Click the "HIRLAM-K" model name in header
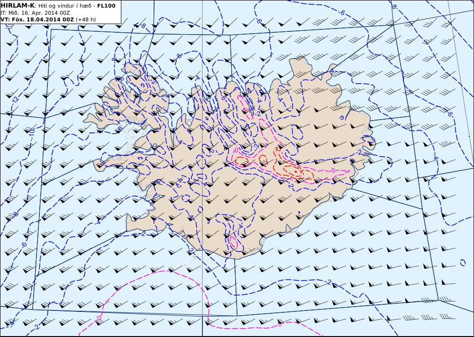Image resolution: width=474 pixels, height=337 pixels. click(x=18, y=6)
